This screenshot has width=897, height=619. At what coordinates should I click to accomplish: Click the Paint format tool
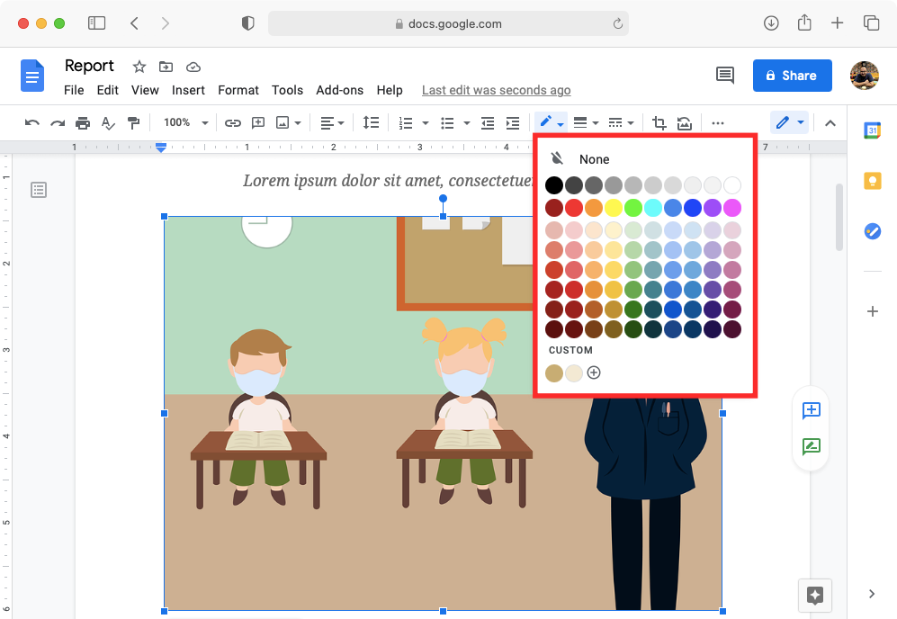click(x=133, y=122)
